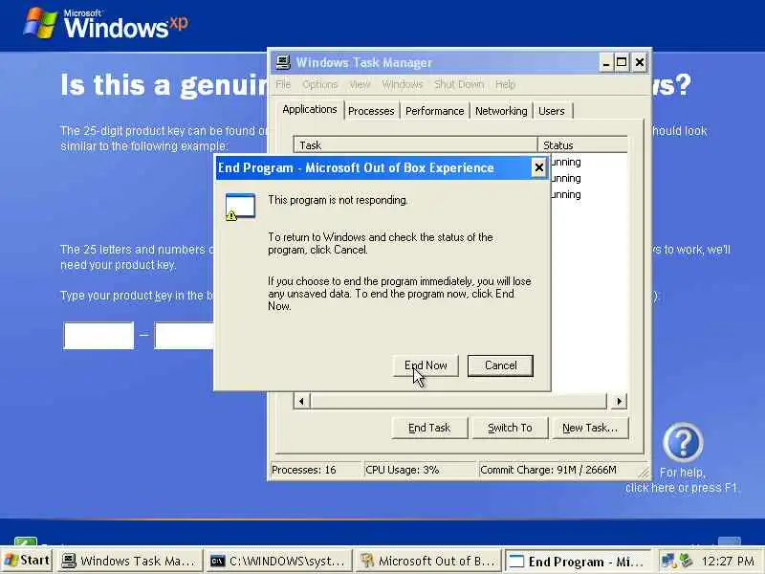Click the network tray icon
Viewport: 765px width, 574px height.
(668, 562)
